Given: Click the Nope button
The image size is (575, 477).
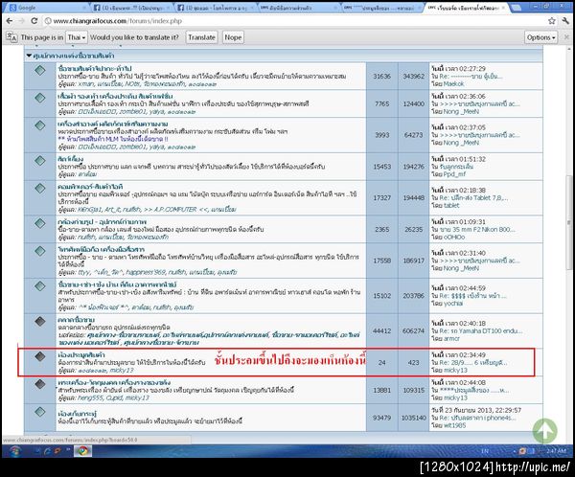Looking at the screenshot, I should 233,37.
